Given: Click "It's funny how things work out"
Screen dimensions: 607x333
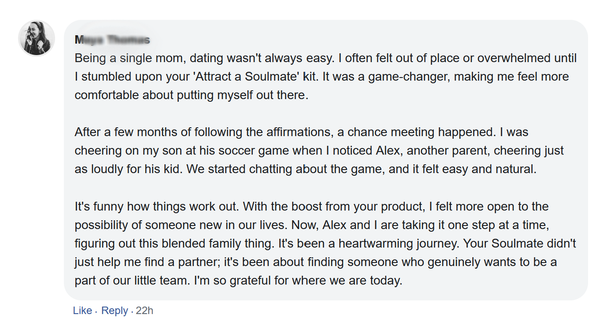Looking at the screenshot, I should coord(157,207).
